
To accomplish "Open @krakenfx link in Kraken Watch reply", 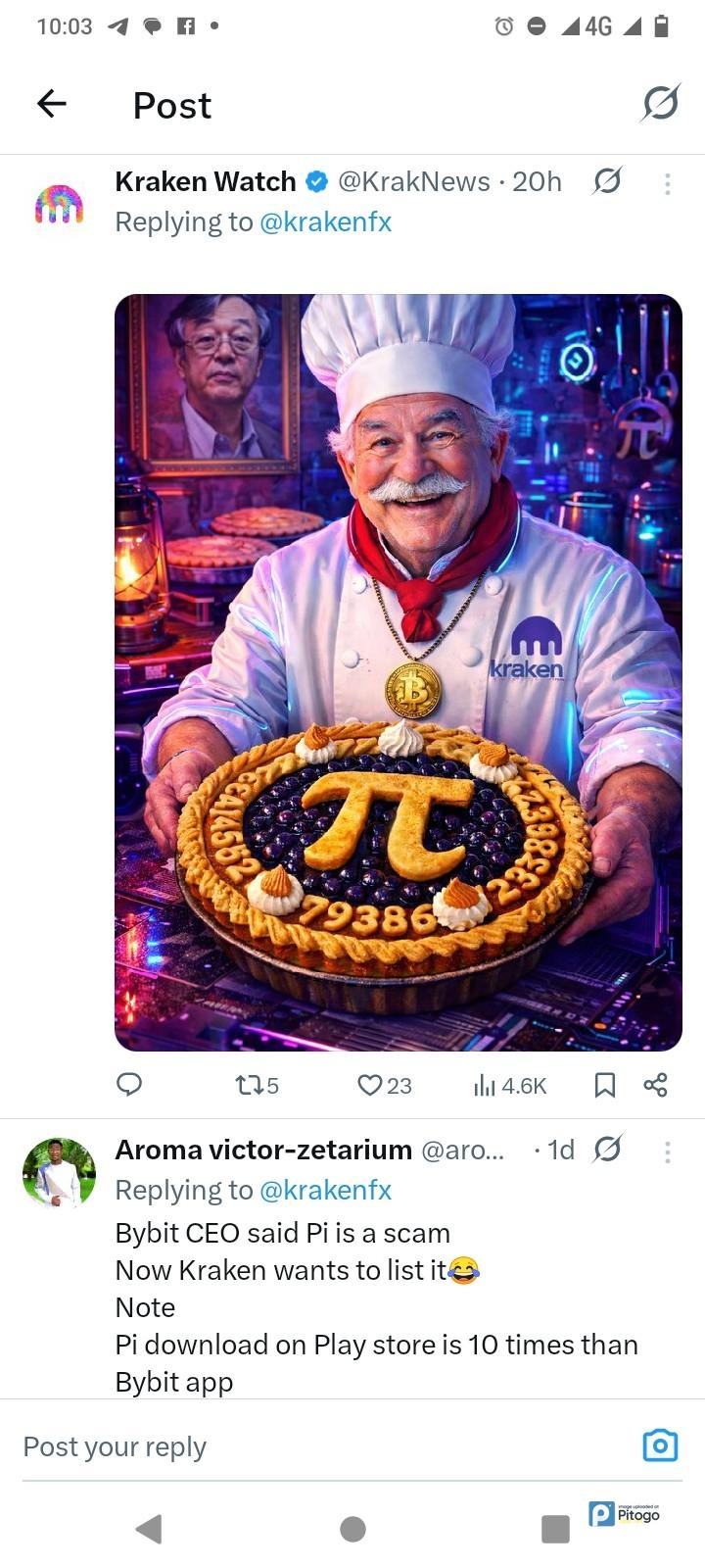I will [325, 222].
